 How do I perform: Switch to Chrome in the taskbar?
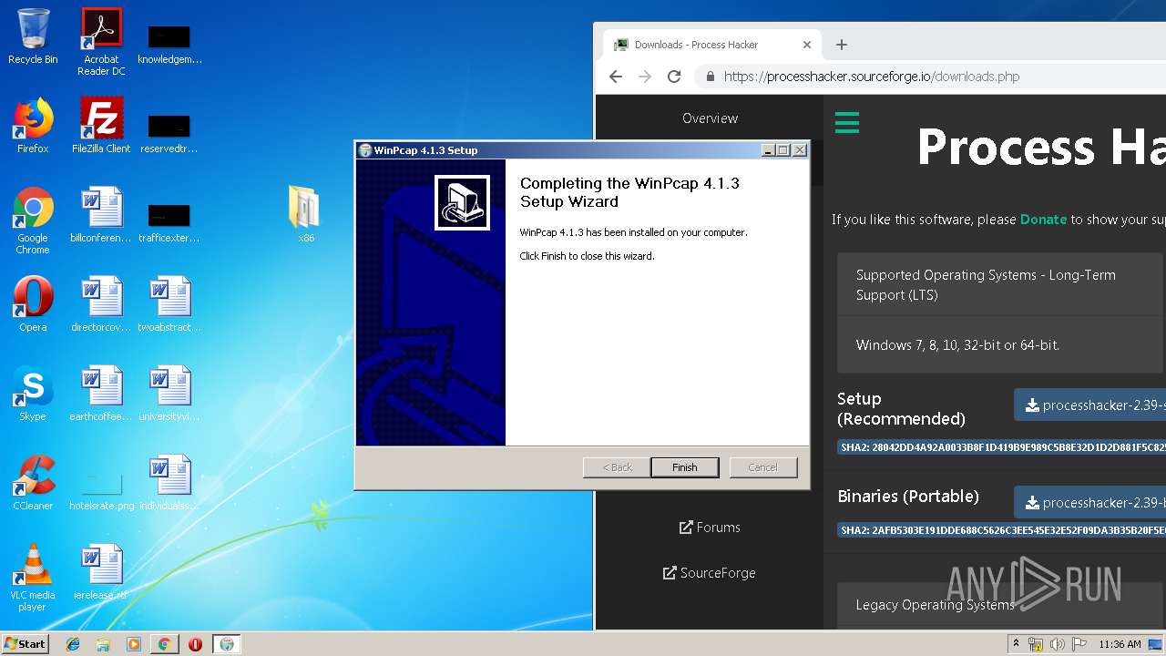click(x=165, y=644)
